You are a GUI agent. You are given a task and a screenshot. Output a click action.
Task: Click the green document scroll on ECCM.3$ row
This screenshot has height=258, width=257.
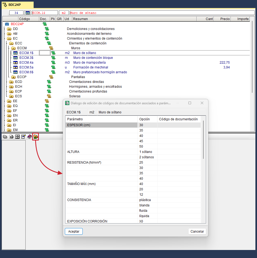(x=53, y=57)
